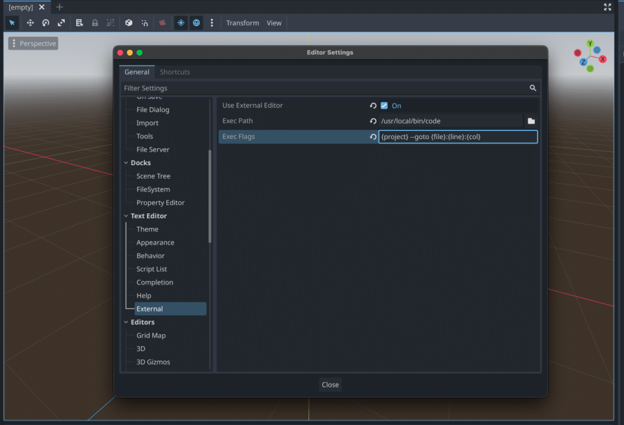
Task: Close the Editor Settings dialog
Action: 330,384
